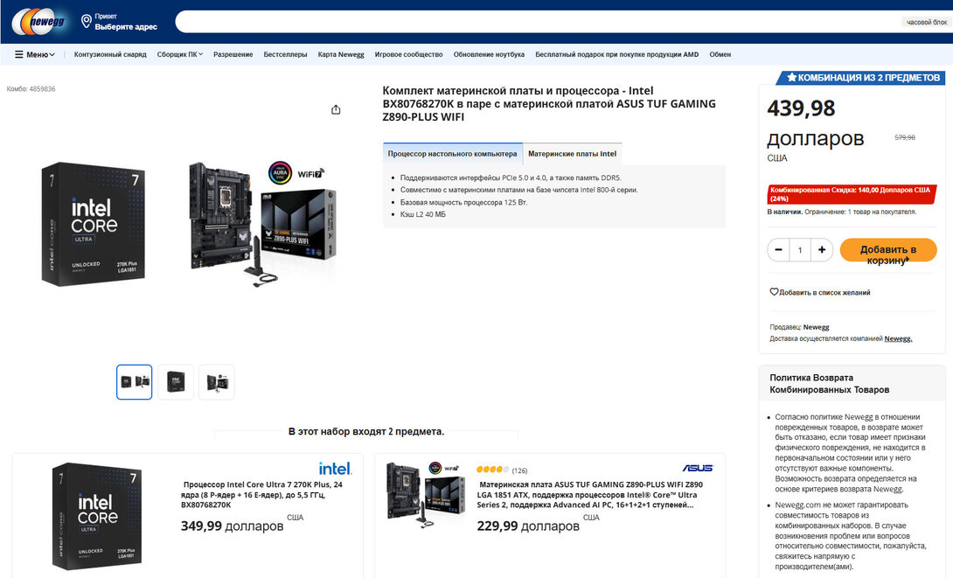Click the Intel brand logo
This screenshot has height=578, width=953.
(335, 469)
